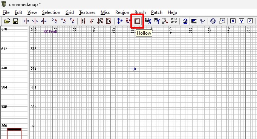Viewport: 257px width, 139px height.
Task: Click the Tex Flip X icon
Action: (148, 21)
